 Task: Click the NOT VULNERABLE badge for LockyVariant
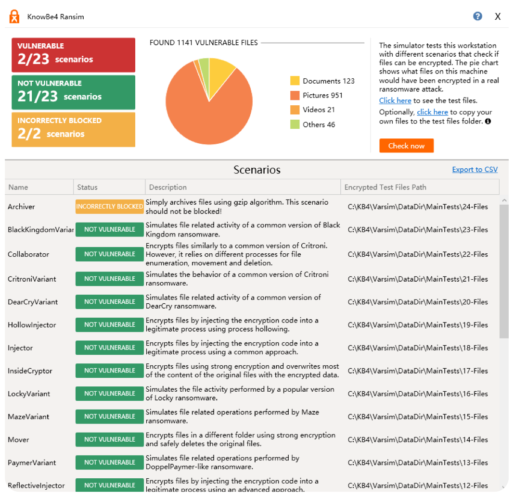click(109, 394)
